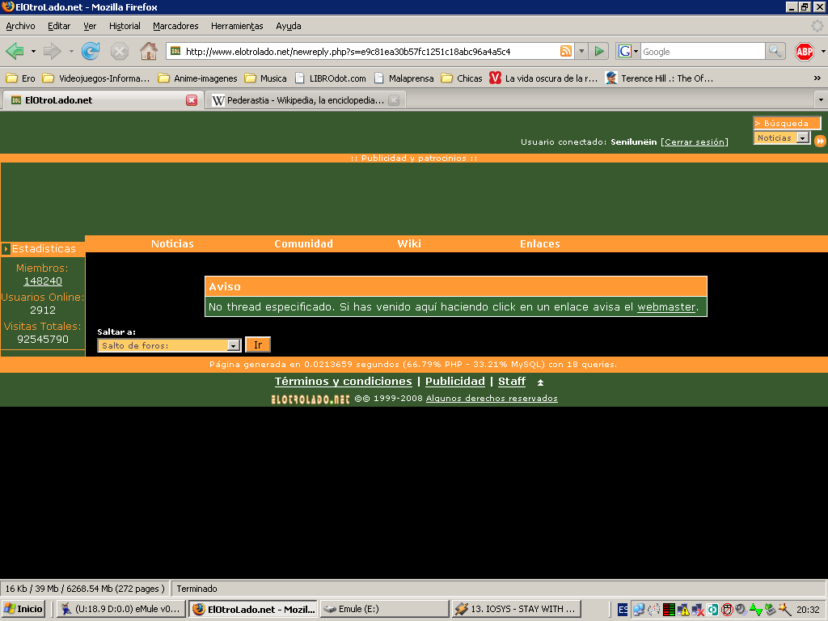Open the Terence Hill bookmark

pyautogui.click(x=660, y=78)
